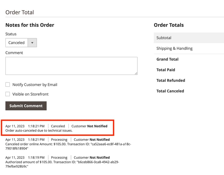This screenshot has height=175, width=224.
Task: Click the Order Totals heading
Action: (169, 25)
